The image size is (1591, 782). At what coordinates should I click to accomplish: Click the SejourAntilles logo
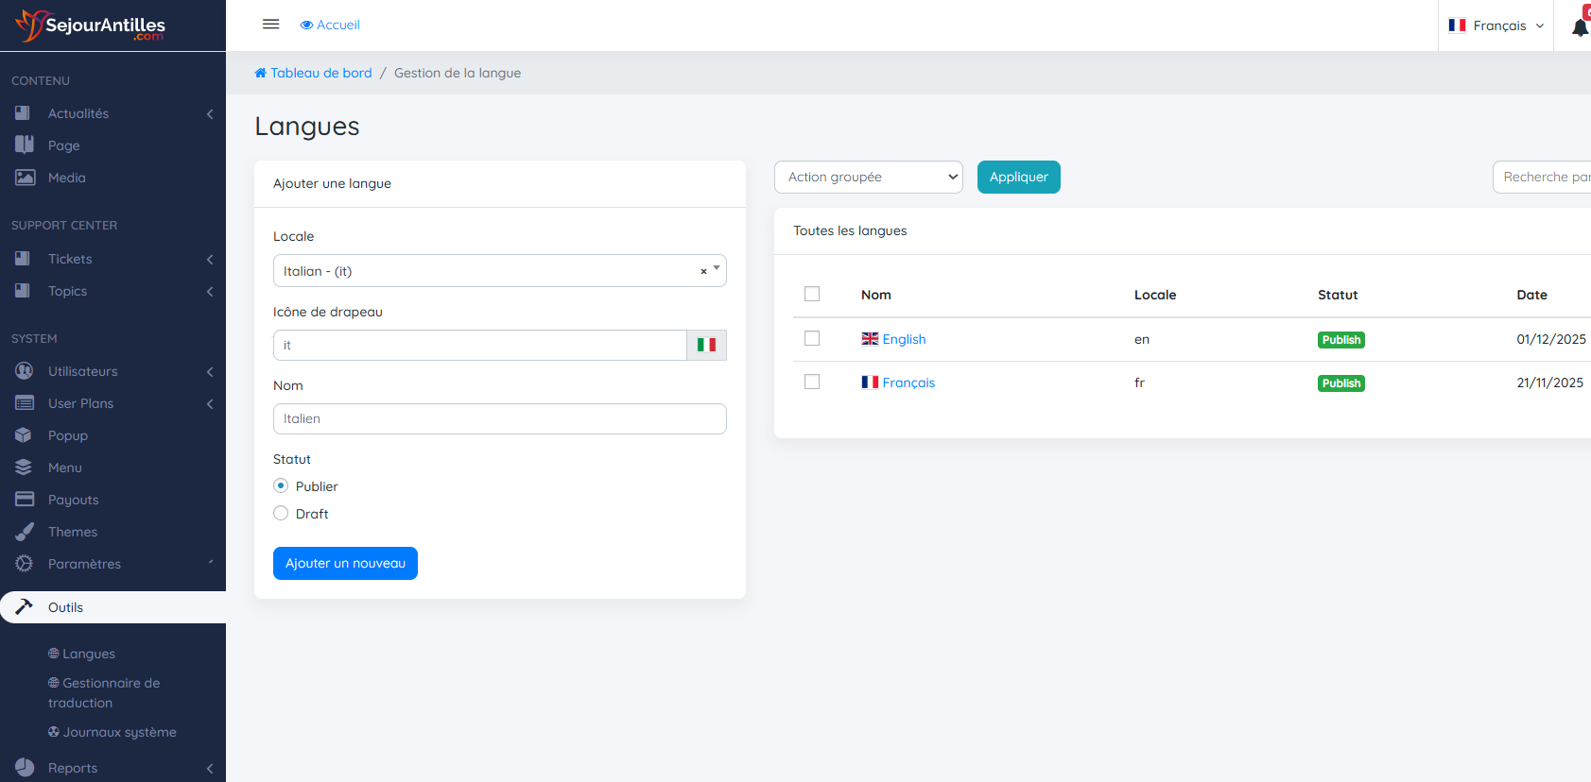point(91,25)
